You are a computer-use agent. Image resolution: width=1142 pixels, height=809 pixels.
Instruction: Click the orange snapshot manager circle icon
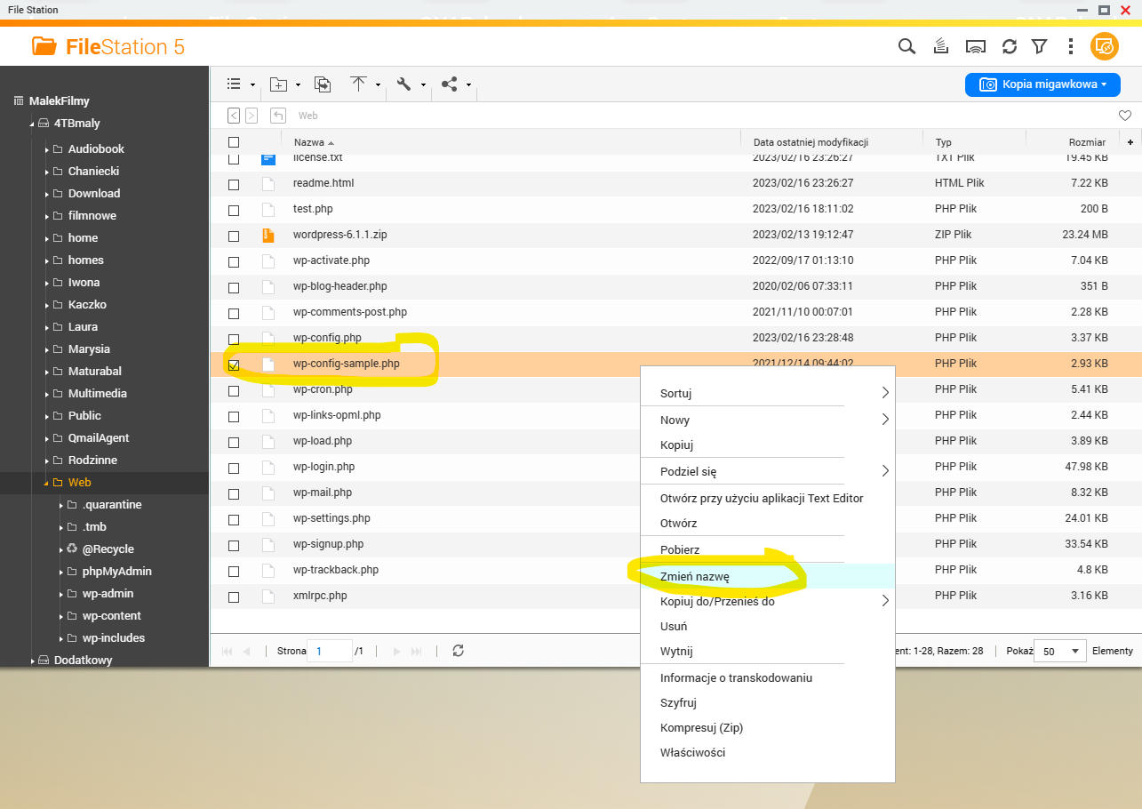click(x=1105, y=46)
